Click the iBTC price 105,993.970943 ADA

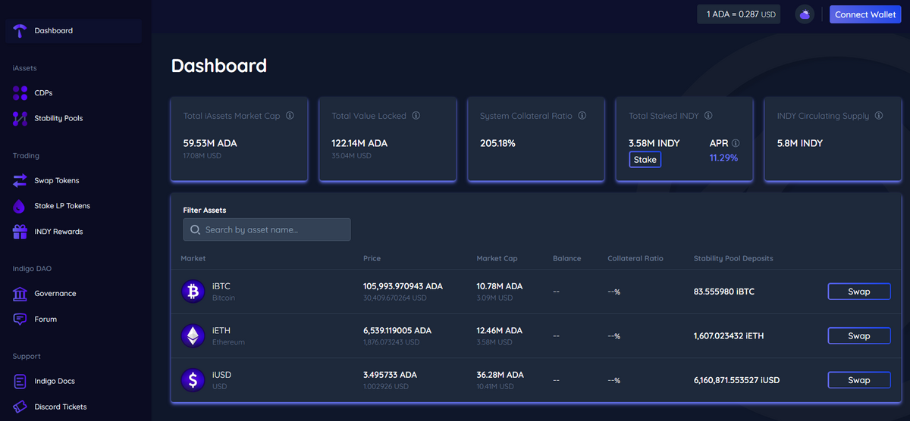tap(403, 286)
